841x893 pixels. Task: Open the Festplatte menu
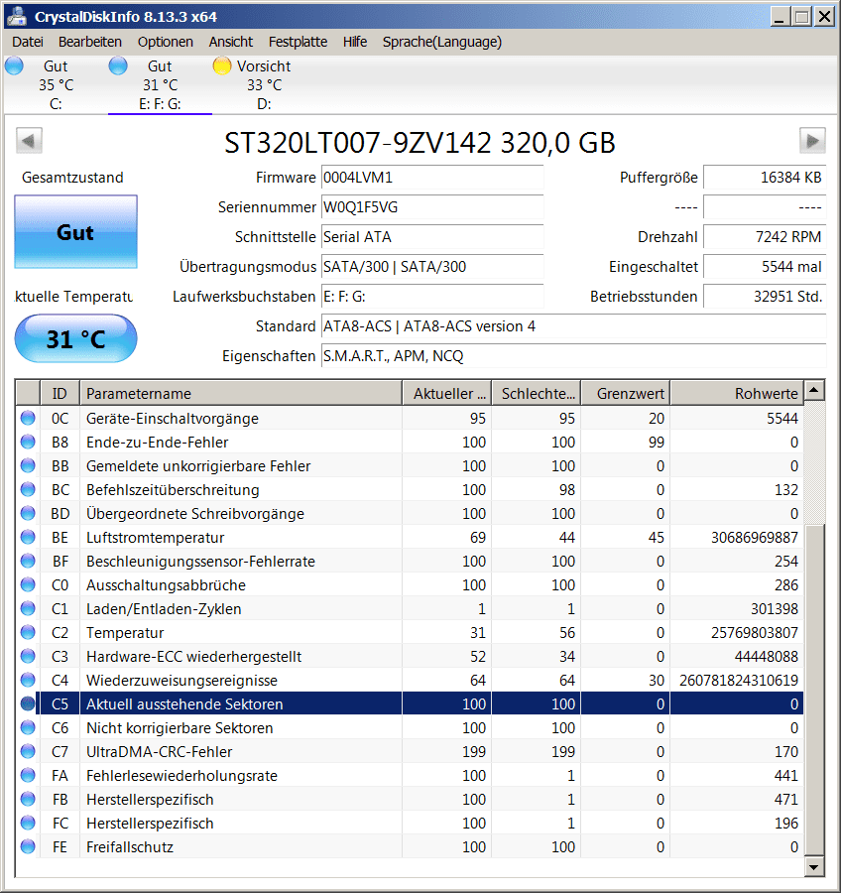[x=298, y=42]
